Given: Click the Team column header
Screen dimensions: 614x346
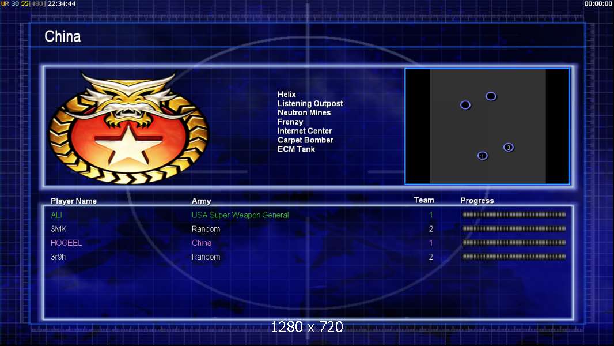Looking at the screenshot, I should [x=424, y=200].
